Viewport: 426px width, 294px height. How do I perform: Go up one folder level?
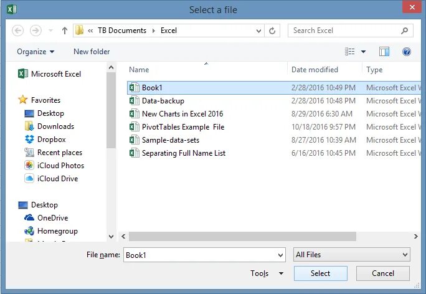click(x=64, y=31)
